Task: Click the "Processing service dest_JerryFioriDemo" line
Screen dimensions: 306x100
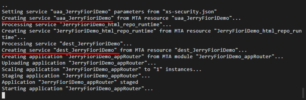Action: (67, 44)
